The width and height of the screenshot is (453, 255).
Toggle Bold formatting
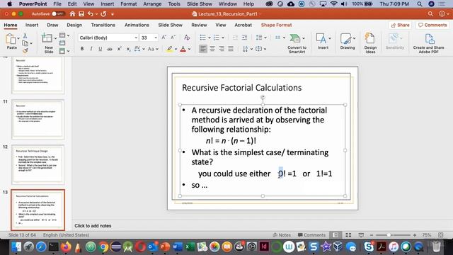82,49
